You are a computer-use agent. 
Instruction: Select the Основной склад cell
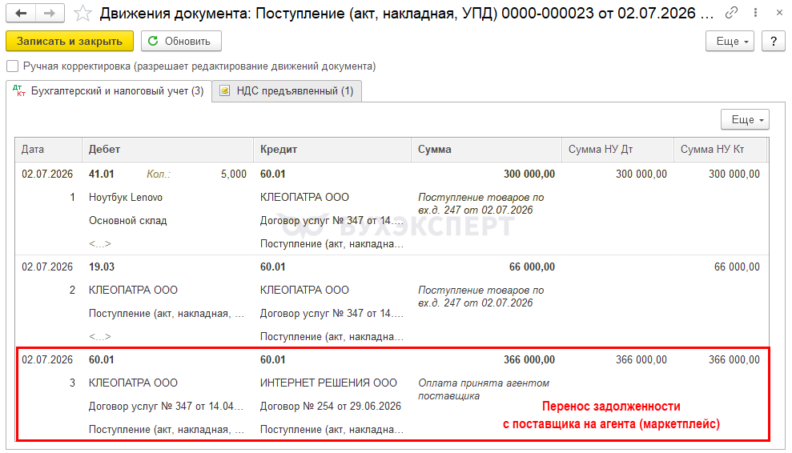pos(128,221)
